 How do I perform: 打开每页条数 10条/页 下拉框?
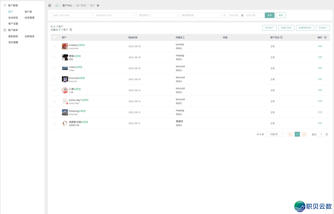click(x=275, y=134)
